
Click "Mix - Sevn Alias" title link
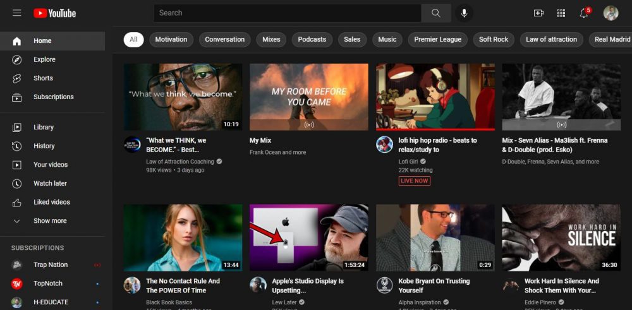555,145
